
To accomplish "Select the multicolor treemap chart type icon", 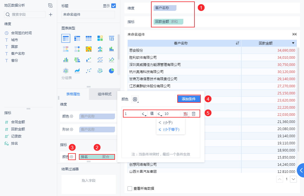I will (100, 38).
